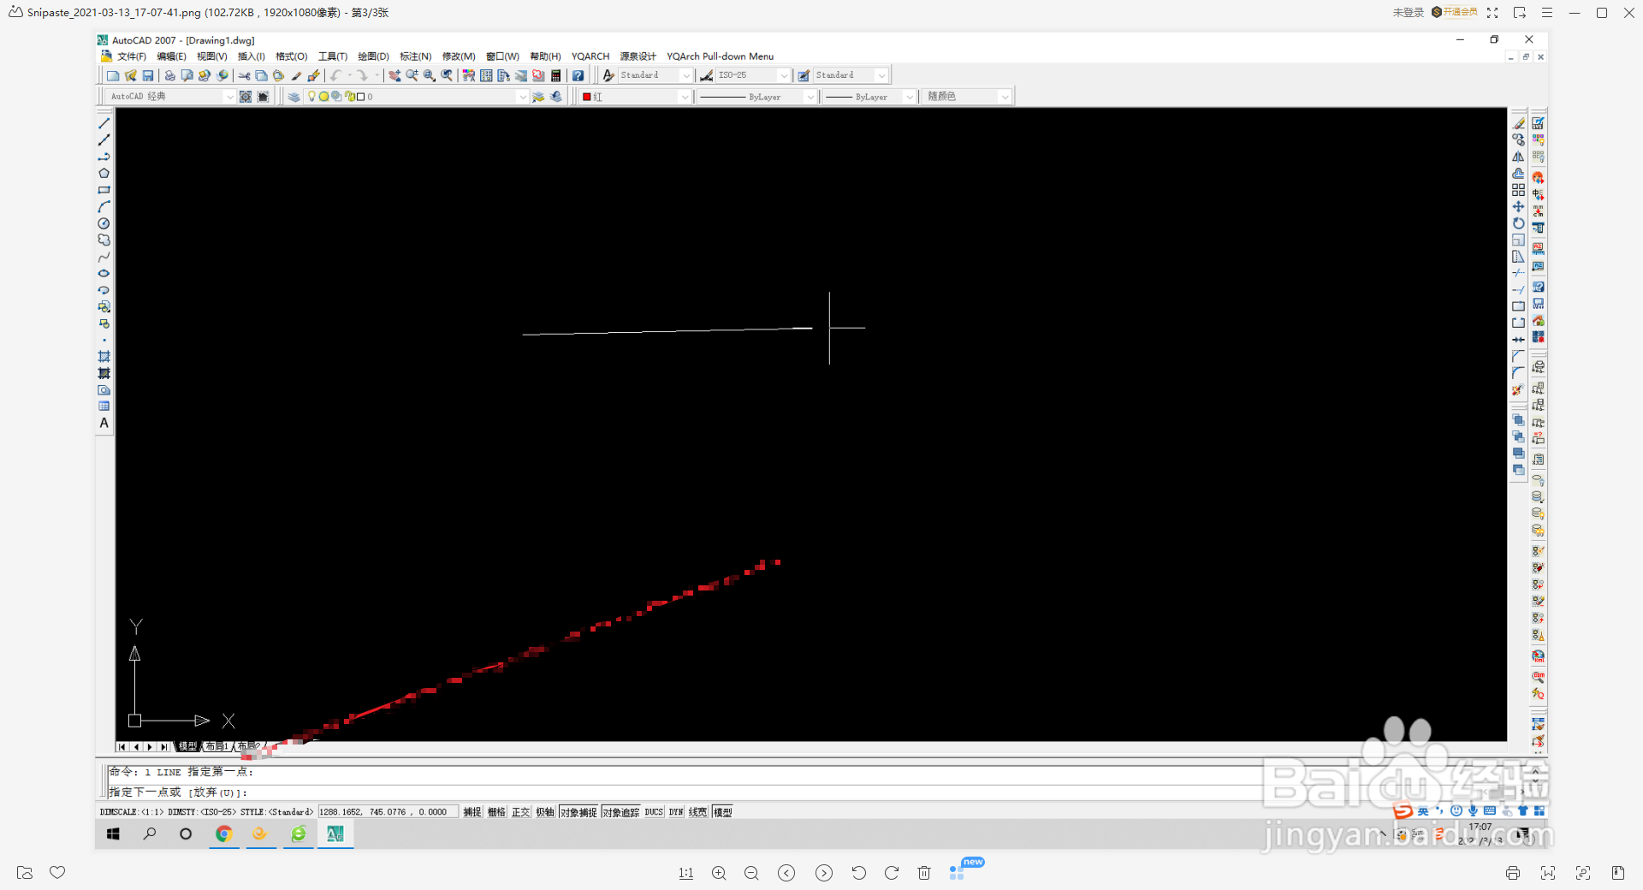This screenshot has height=890, width=1643.
Task: Delete image with trash icon in viewer
Action: [924, 873]
